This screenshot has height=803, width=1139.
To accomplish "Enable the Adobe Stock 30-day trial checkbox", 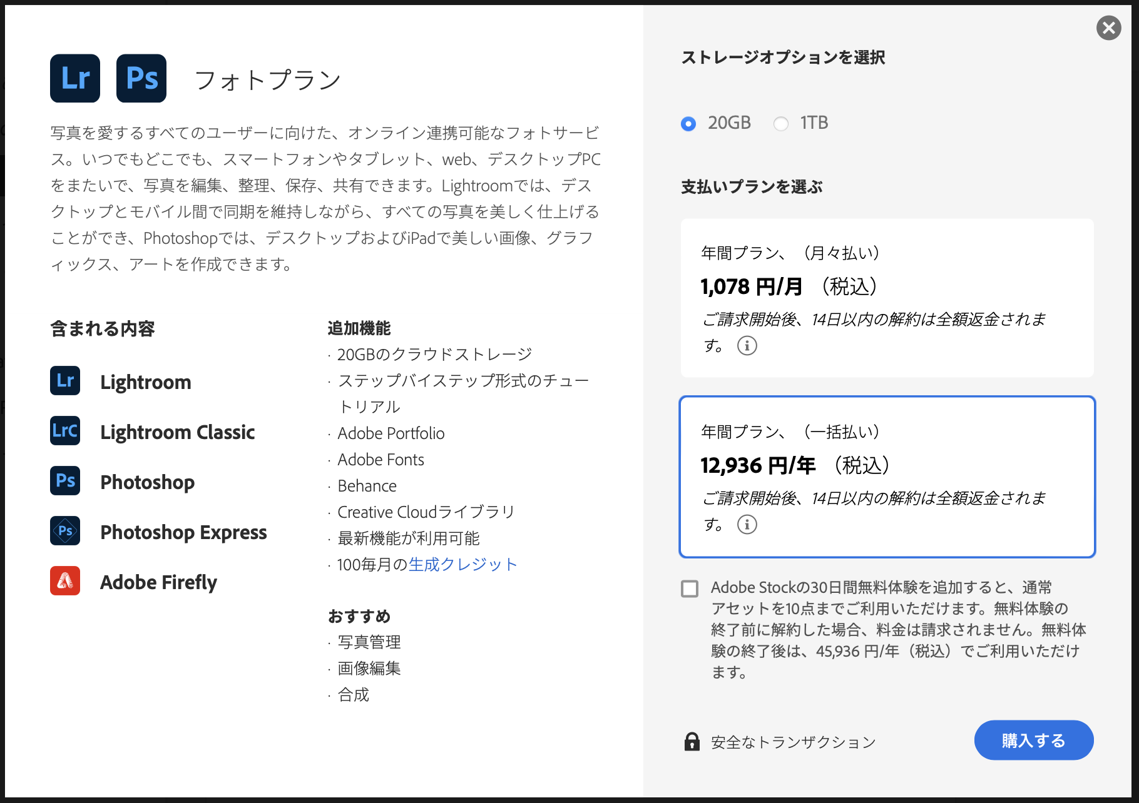I will pos(690,588).
